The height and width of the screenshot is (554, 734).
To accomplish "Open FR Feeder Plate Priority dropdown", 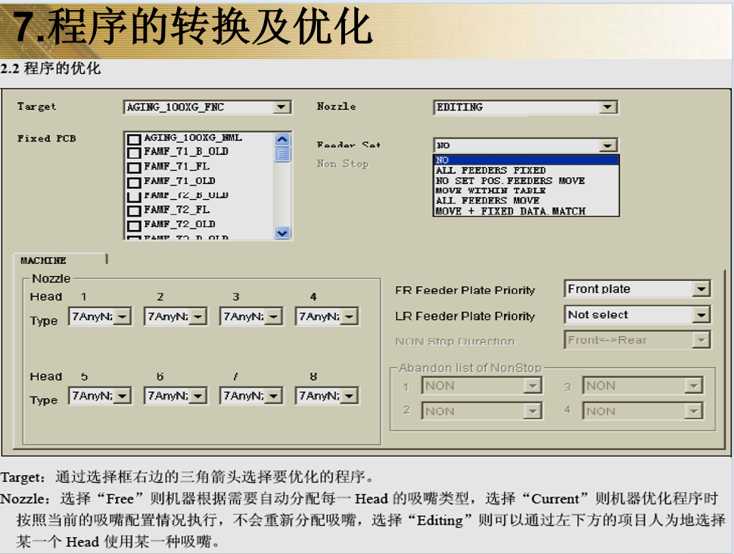I will click(x=701, y=289).
